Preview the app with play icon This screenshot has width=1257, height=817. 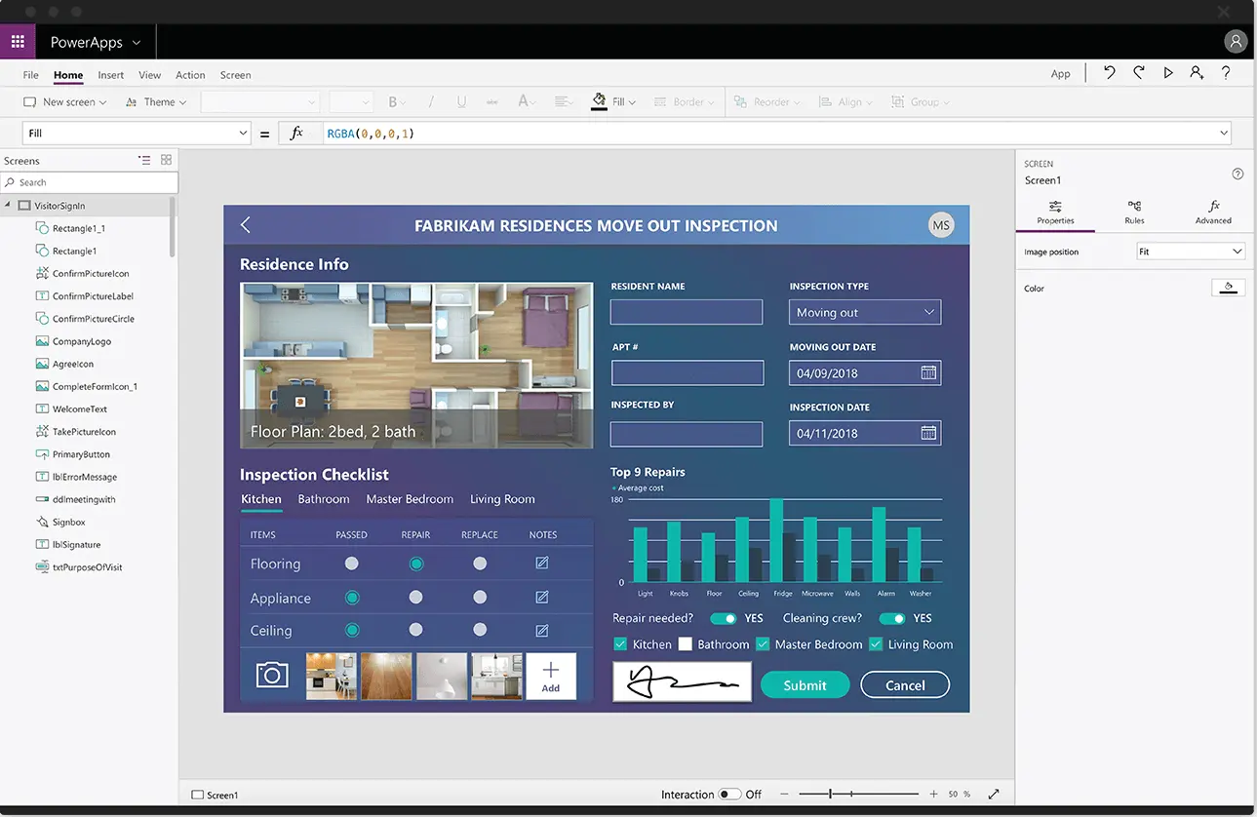(1167, 73)
